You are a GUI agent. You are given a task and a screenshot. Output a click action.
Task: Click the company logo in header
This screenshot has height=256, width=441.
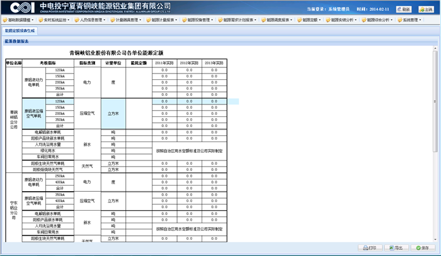18,7
